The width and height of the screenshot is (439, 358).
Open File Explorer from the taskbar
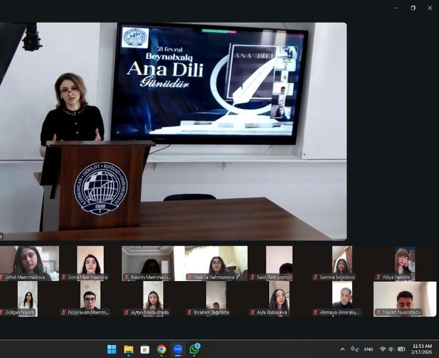[x=128, y=349]
